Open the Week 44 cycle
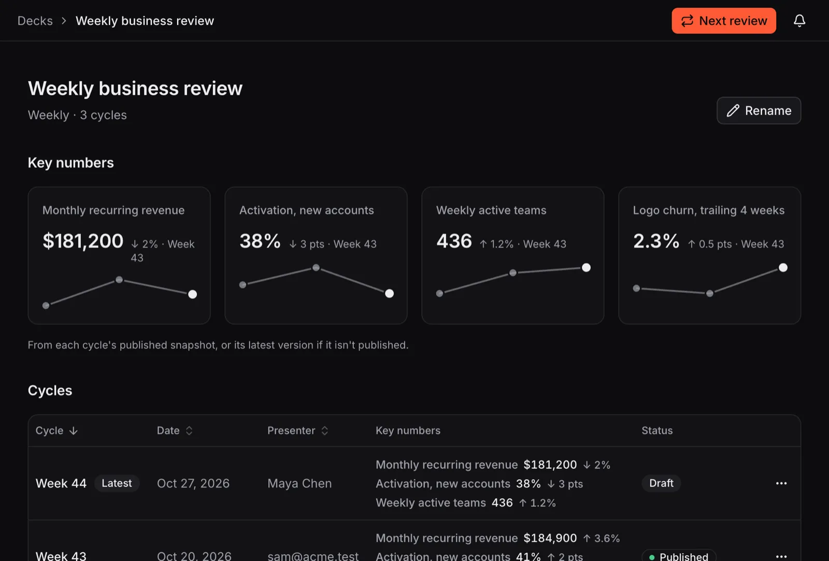Image resolution: width=829 pixels, height=561 pixels. pos(61,483)
